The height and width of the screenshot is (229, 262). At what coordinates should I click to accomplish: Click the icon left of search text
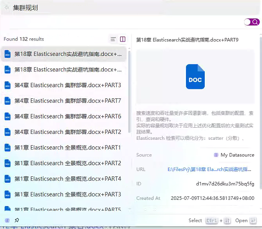(7, 8)
